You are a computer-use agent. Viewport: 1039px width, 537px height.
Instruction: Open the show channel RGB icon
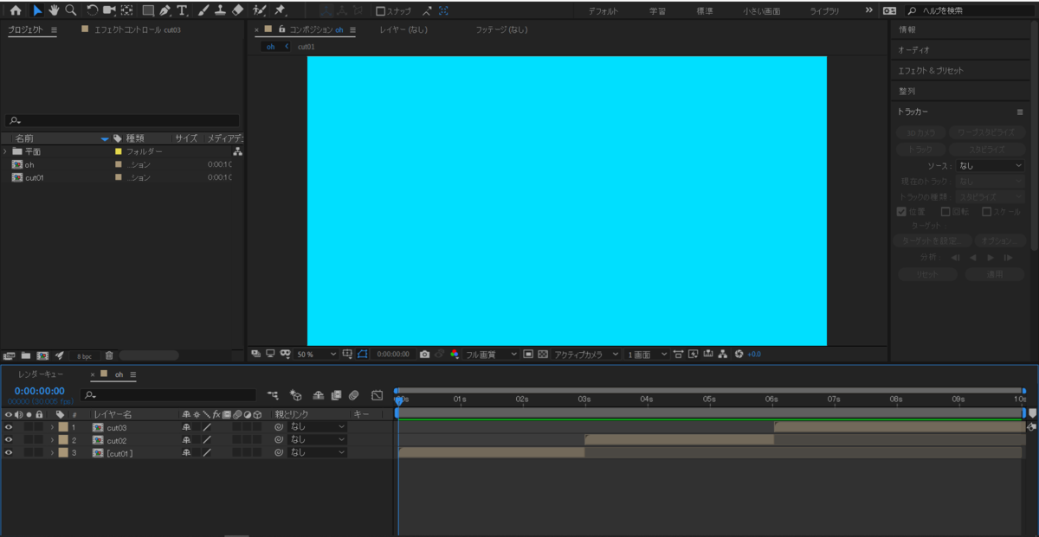(455, 355)
